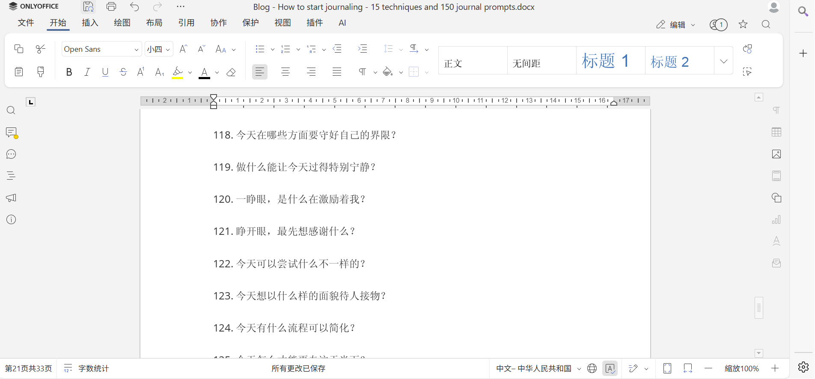Click the yellow highlight color button
815x379 pixels.
coord(178,72)
